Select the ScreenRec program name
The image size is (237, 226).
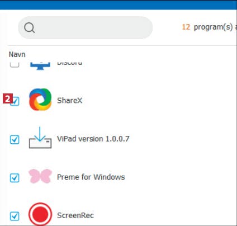point(75,215)
